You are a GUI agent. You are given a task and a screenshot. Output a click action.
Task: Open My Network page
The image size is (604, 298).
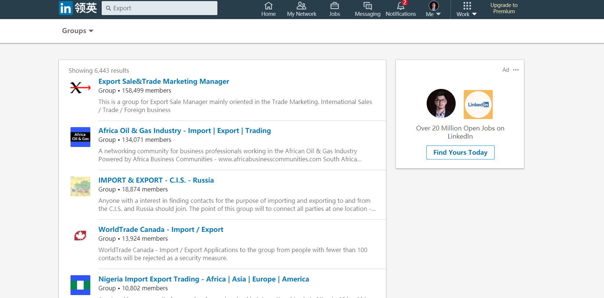coord(301,9)
